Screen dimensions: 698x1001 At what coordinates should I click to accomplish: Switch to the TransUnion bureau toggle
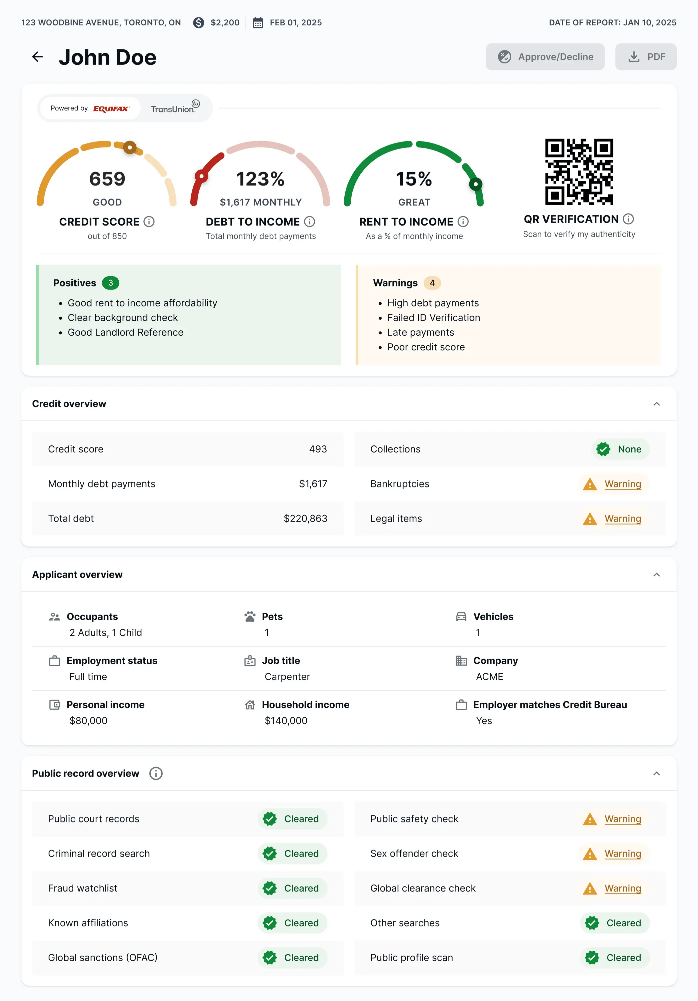tap(175, 108)
